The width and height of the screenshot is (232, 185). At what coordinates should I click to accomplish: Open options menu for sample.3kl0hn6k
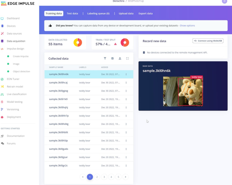126,74
